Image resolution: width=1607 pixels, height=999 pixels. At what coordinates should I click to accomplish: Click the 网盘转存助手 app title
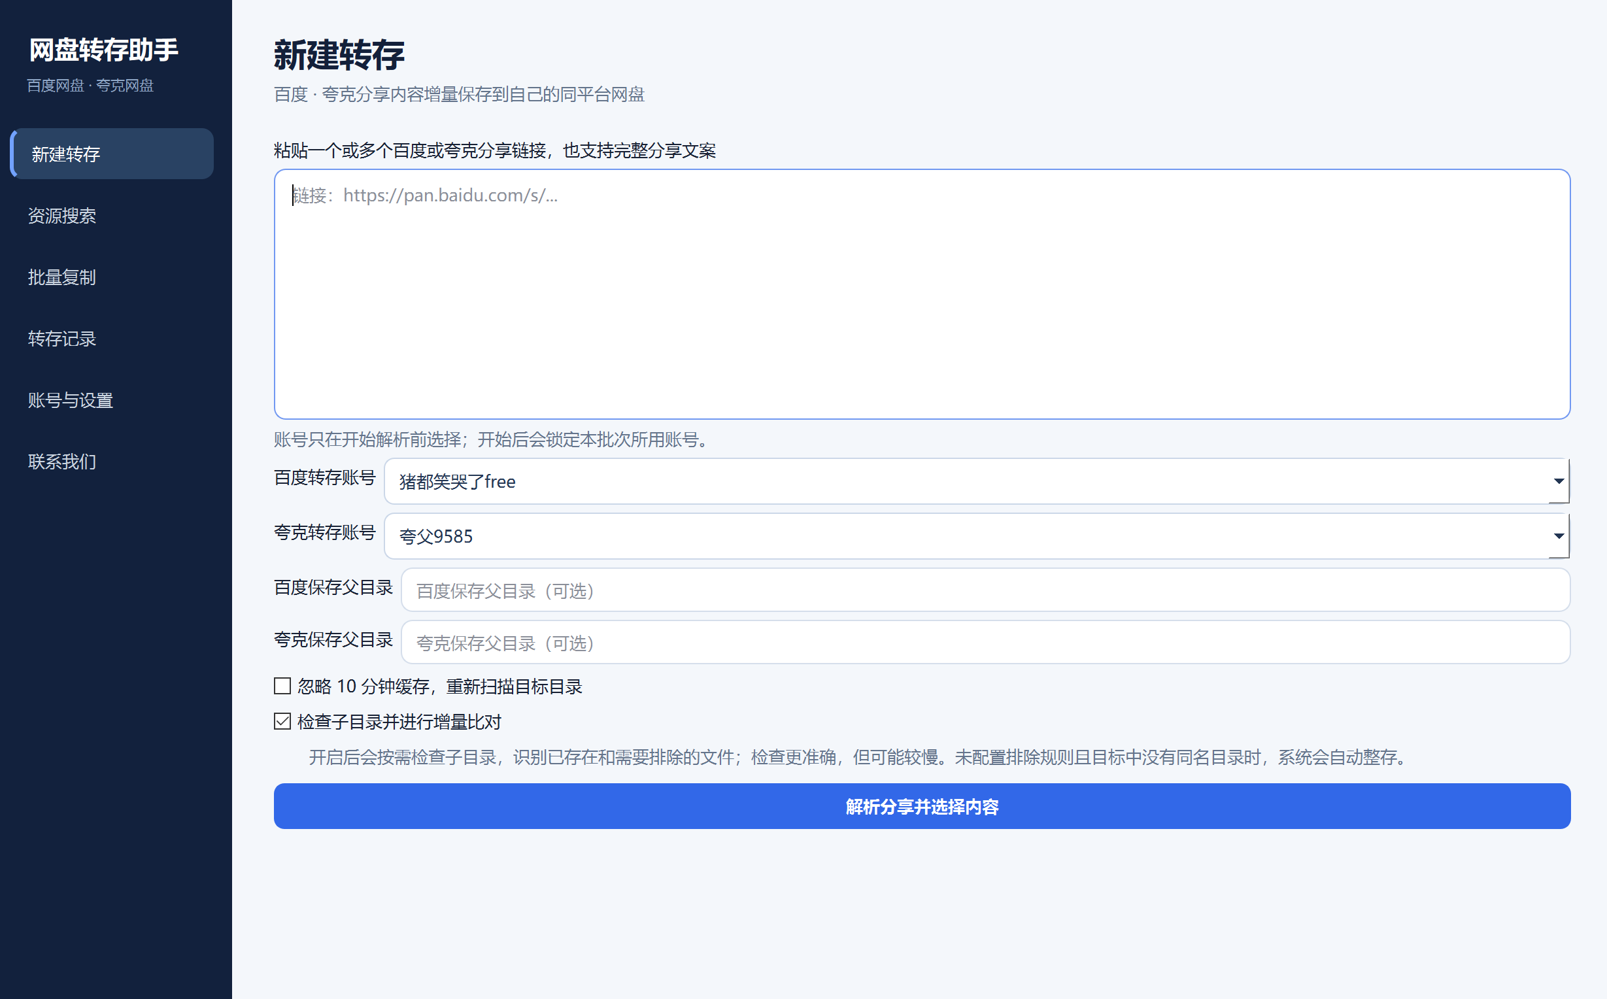[x=104, y=50]
